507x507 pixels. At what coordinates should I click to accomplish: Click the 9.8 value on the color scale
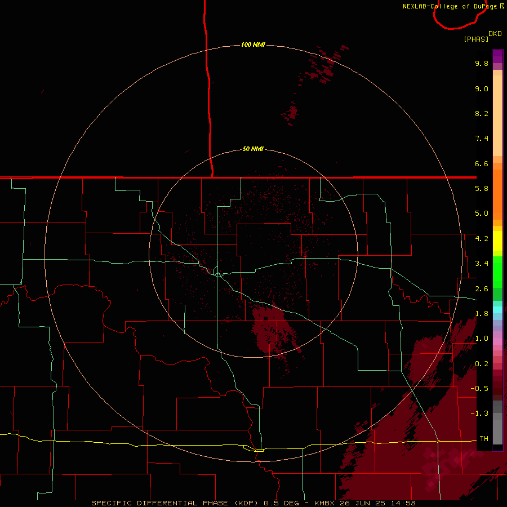482,63
